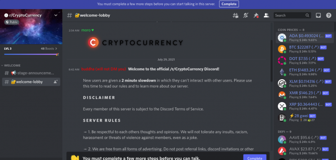Expand the 48 Boosts chevron
This screenshot has height=160, width=336.
point(56,49)
